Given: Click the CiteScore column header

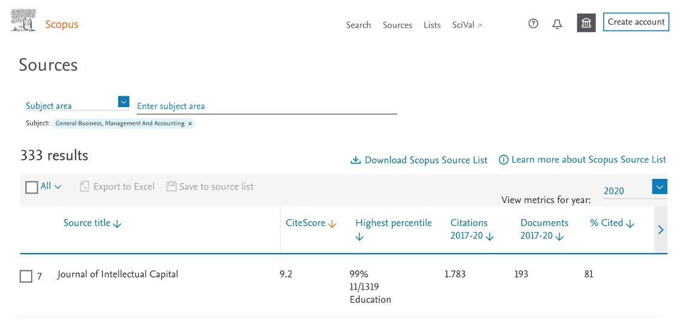Looking at the screenshot, I should 306,223.
